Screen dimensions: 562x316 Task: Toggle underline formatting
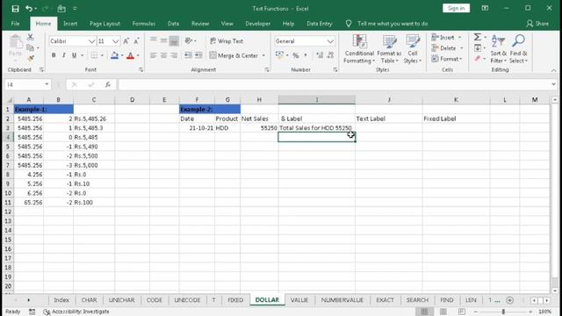click(74, 55)
